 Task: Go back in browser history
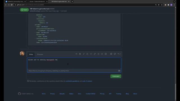click(x=6, y=5)
